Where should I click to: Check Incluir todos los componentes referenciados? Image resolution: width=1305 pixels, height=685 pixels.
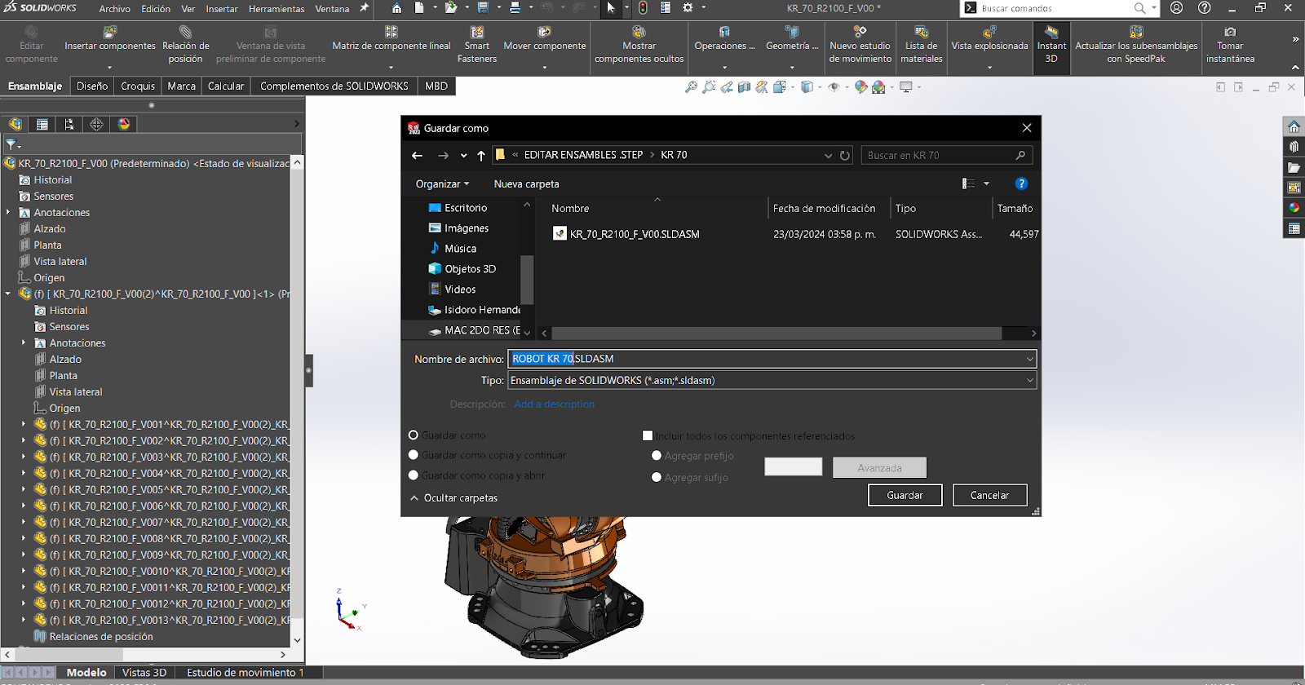point(648,435)
